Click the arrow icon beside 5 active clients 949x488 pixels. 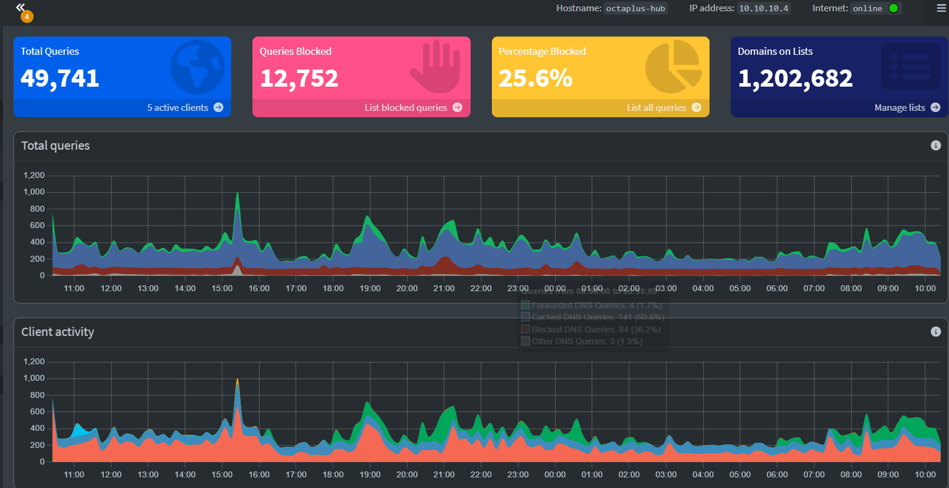[219, 107]
